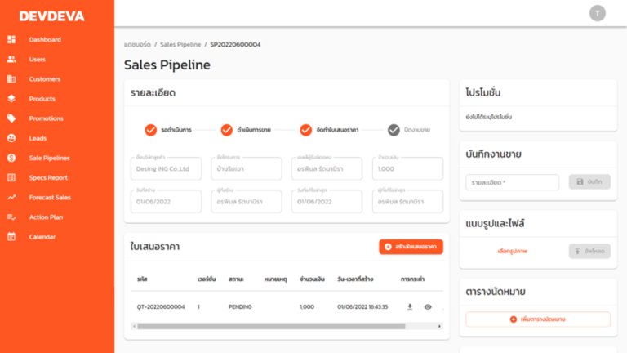Select the first checked step in progress tracker
Viewport: 627px width, 353px height.
coord(150,130)
